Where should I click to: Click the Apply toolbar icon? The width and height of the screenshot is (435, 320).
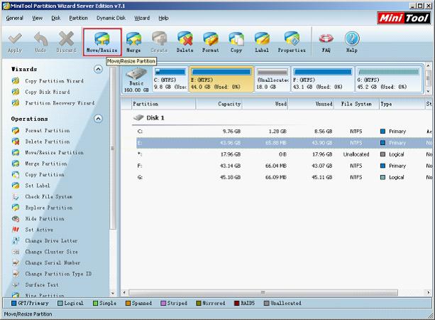pyautogui.click(x=15, y=42)
